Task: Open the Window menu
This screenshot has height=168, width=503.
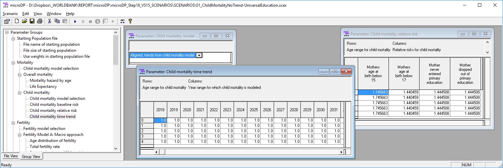Action: [x=54, y=14]
